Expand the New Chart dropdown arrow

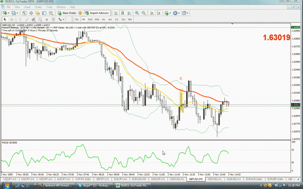[x=9, y=13]
